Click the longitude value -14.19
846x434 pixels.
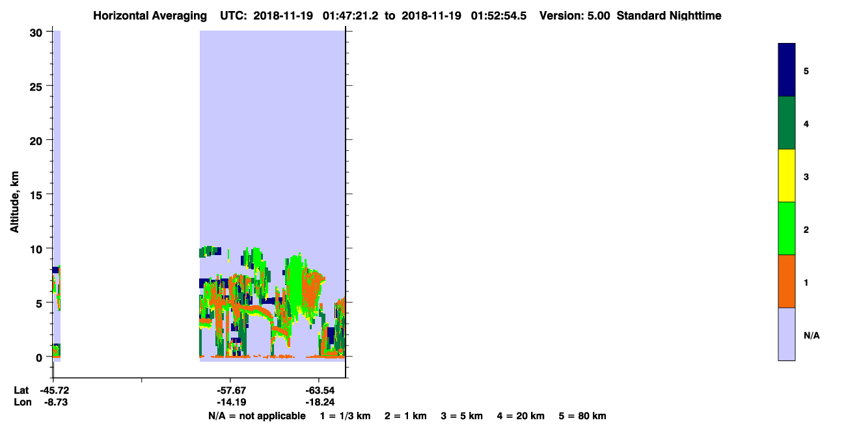231,402
